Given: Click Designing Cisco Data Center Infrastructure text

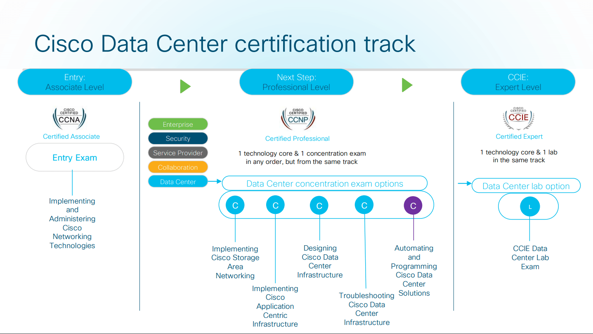Looking at the screenshot, I should [x=320, y=261].
